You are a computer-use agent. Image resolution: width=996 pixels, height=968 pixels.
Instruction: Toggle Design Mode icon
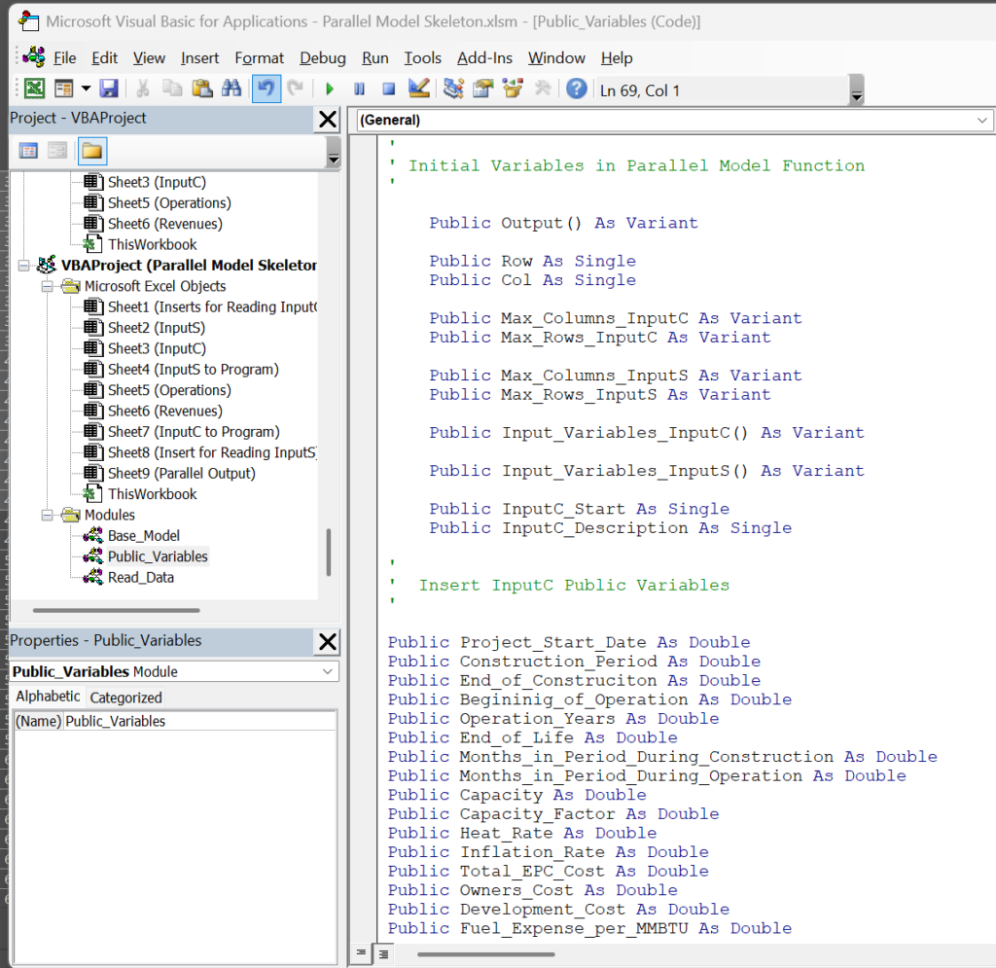click(418, 89)
